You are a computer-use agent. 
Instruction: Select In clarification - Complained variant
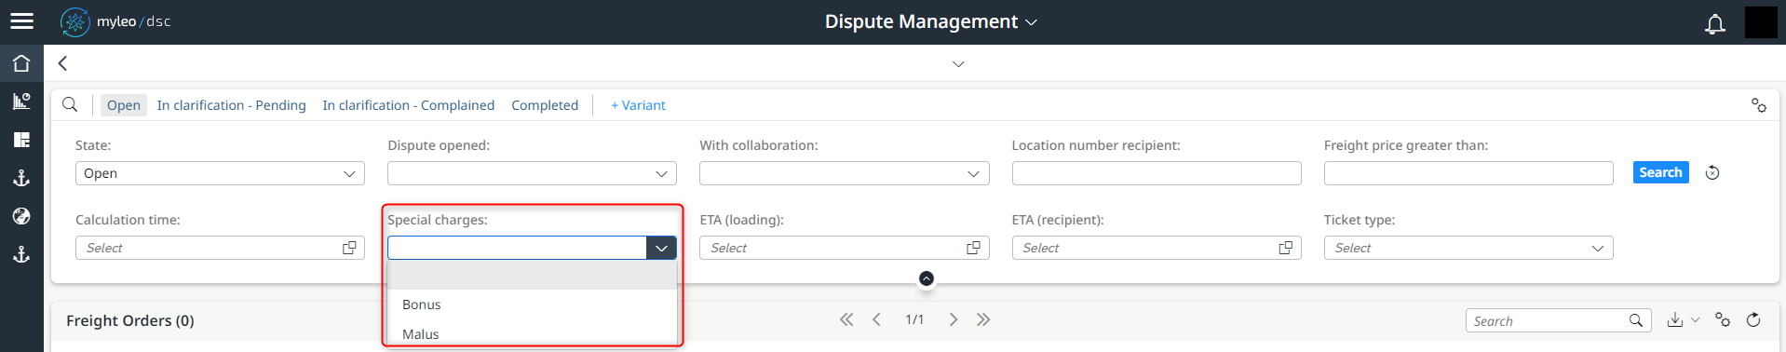point(409,105)
